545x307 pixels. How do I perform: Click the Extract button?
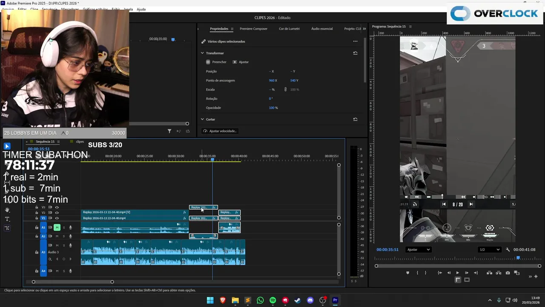point(498,273)
